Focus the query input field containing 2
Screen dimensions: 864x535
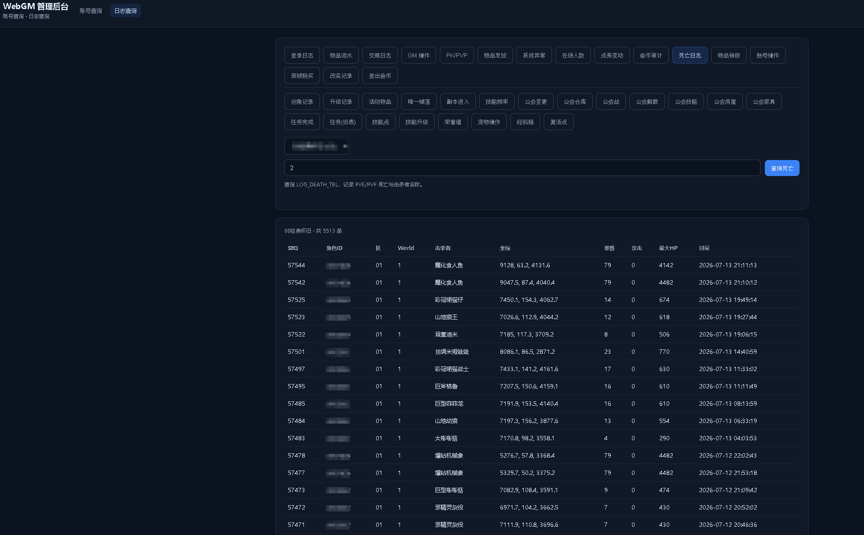[522, 168]
